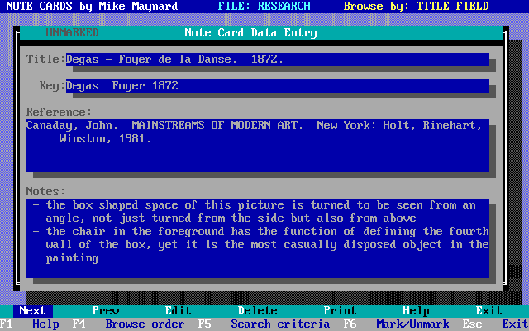Click the Esc - Exit hint
Screen dimensions: 529x331
click(x=495, y=324)
